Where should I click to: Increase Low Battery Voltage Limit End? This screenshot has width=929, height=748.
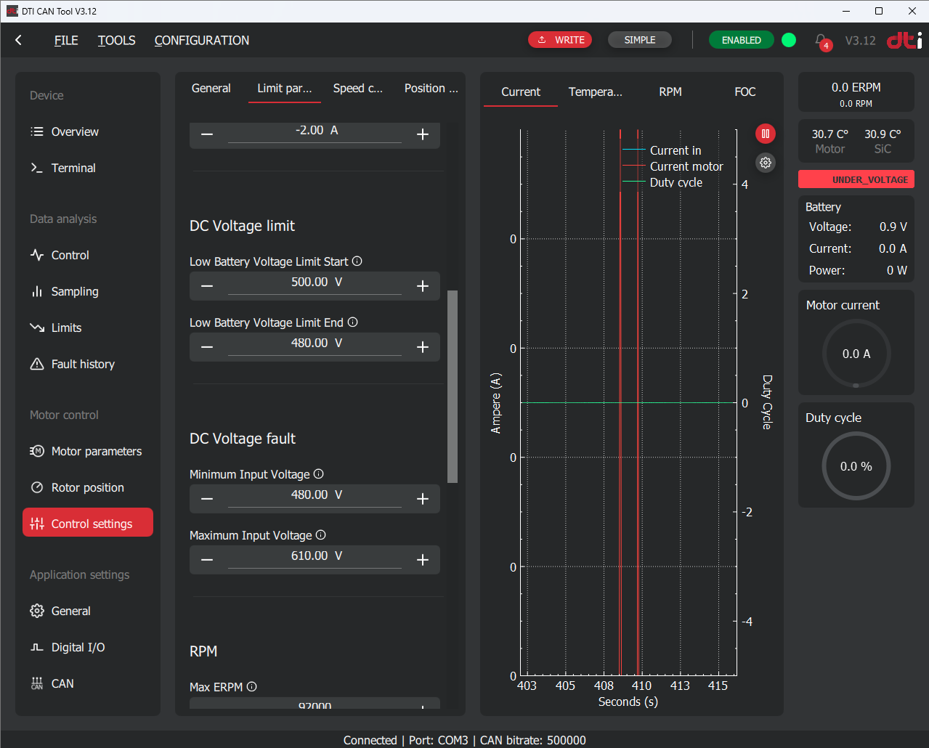423,347
